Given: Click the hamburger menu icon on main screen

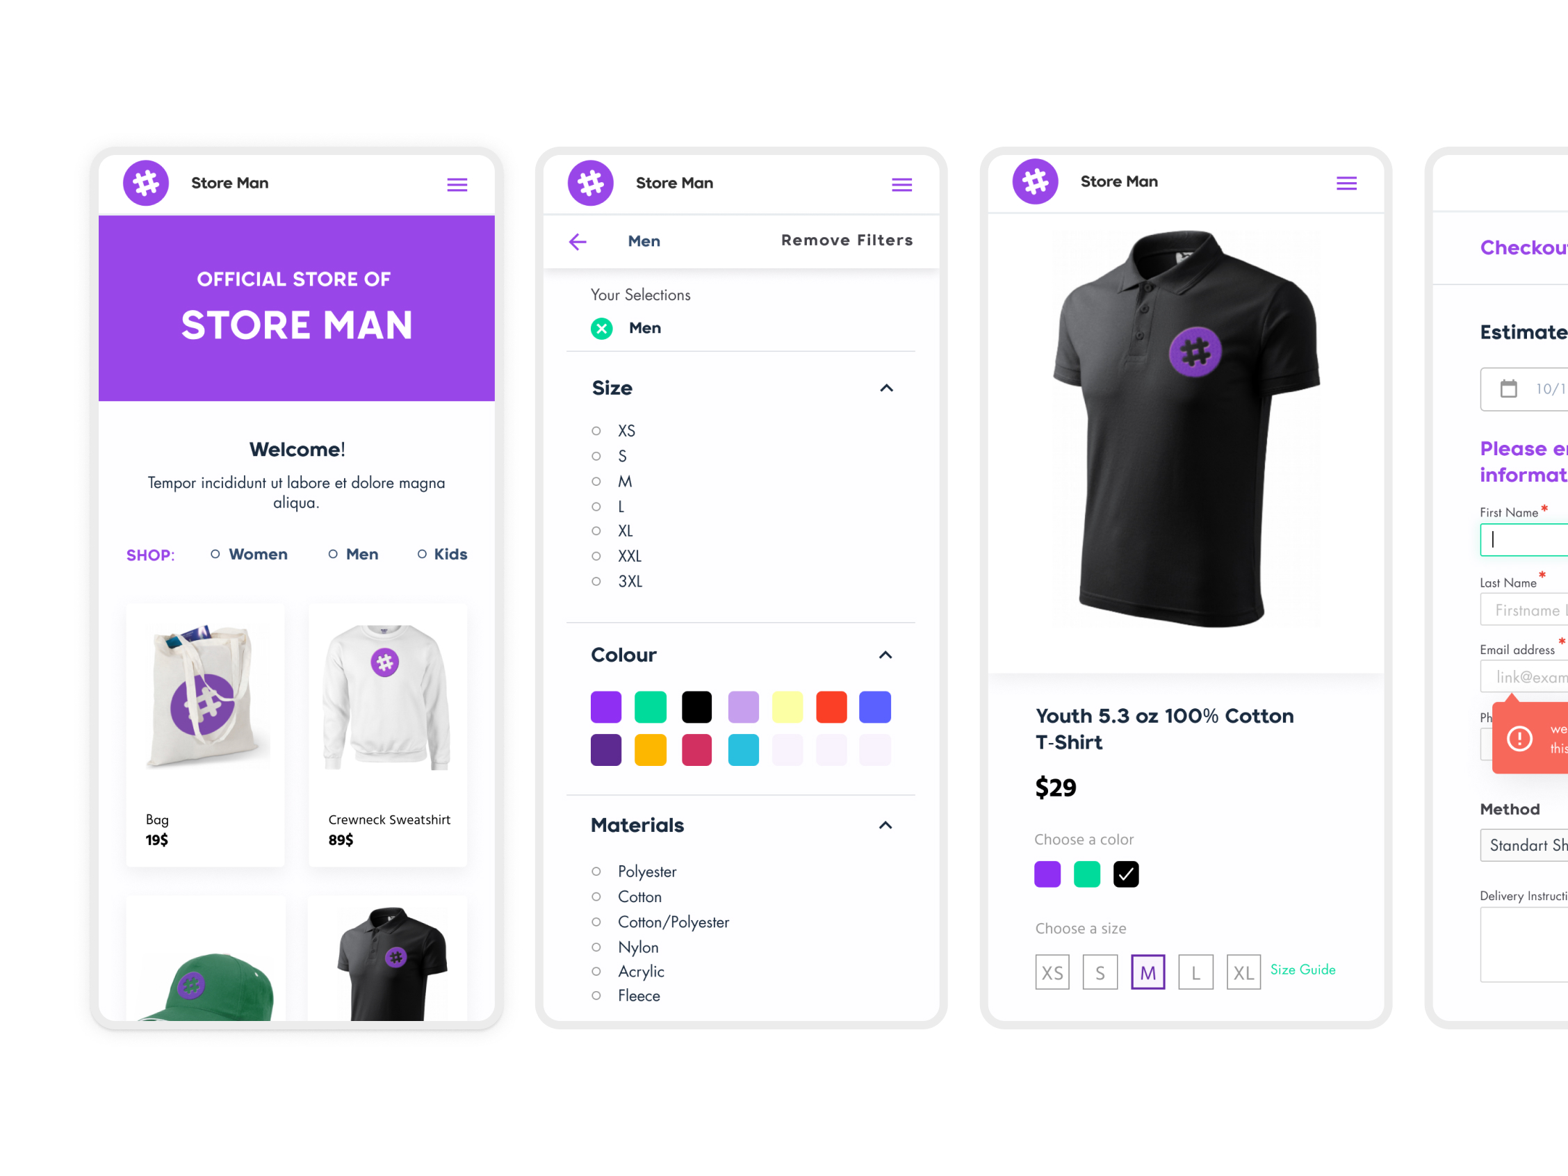Looking at the screenshot, I should pyautogui.click(x=457, y=184).
